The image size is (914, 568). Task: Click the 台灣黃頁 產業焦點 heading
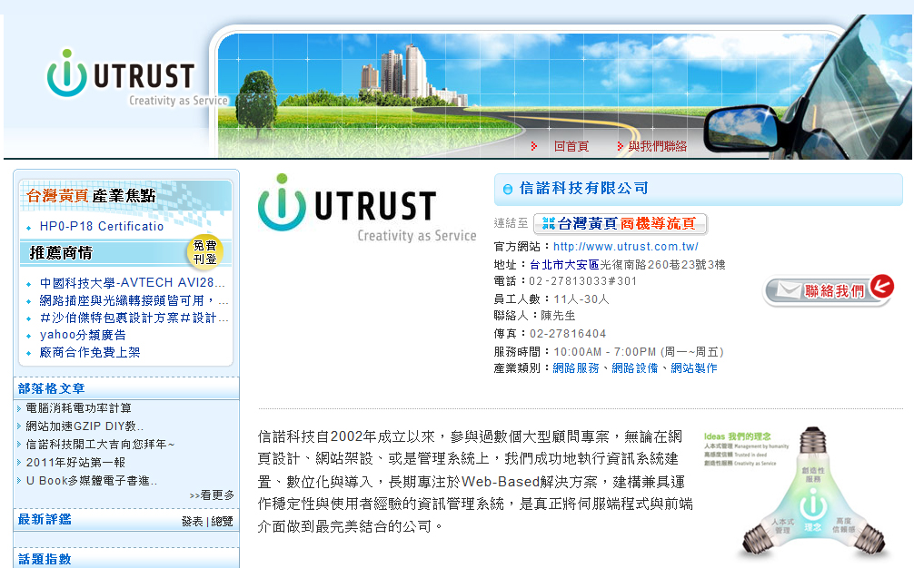[91, 196]
